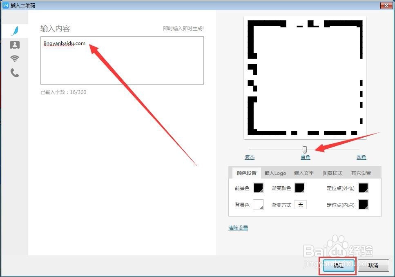Screen dimensions: 395x277
Task: Open the 嵌入文字 tab
Action: pyautogui.click(x=304, y=173)
